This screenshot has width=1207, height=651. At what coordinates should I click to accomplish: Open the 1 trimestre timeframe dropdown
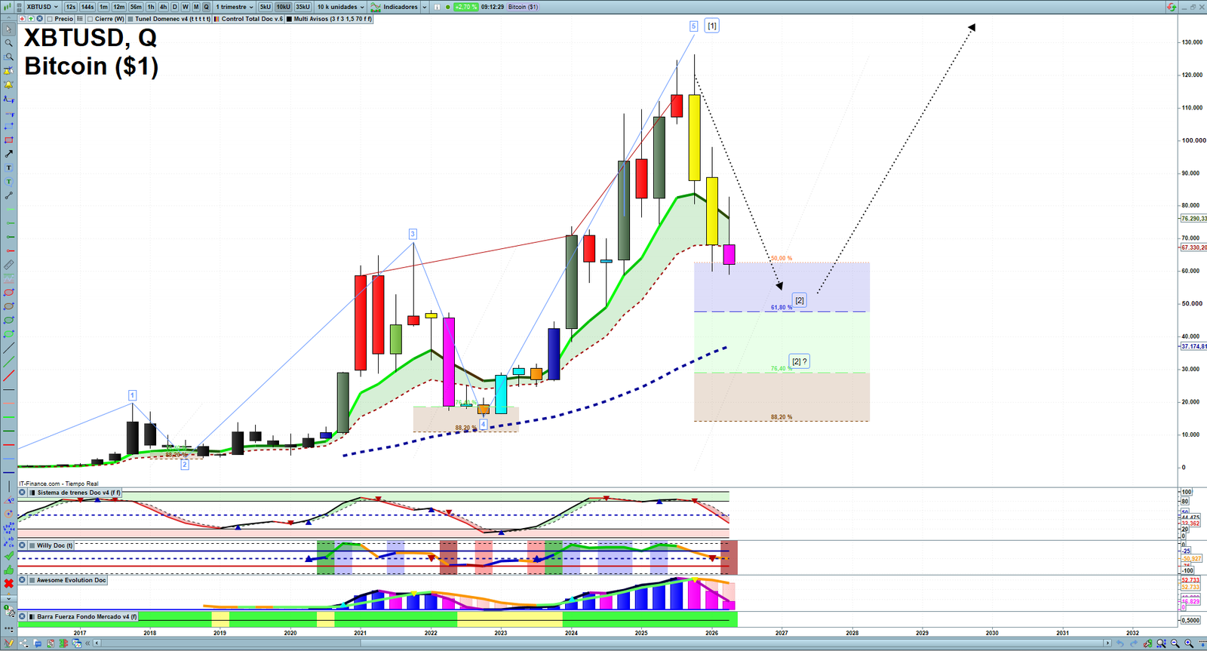point(235,7)
